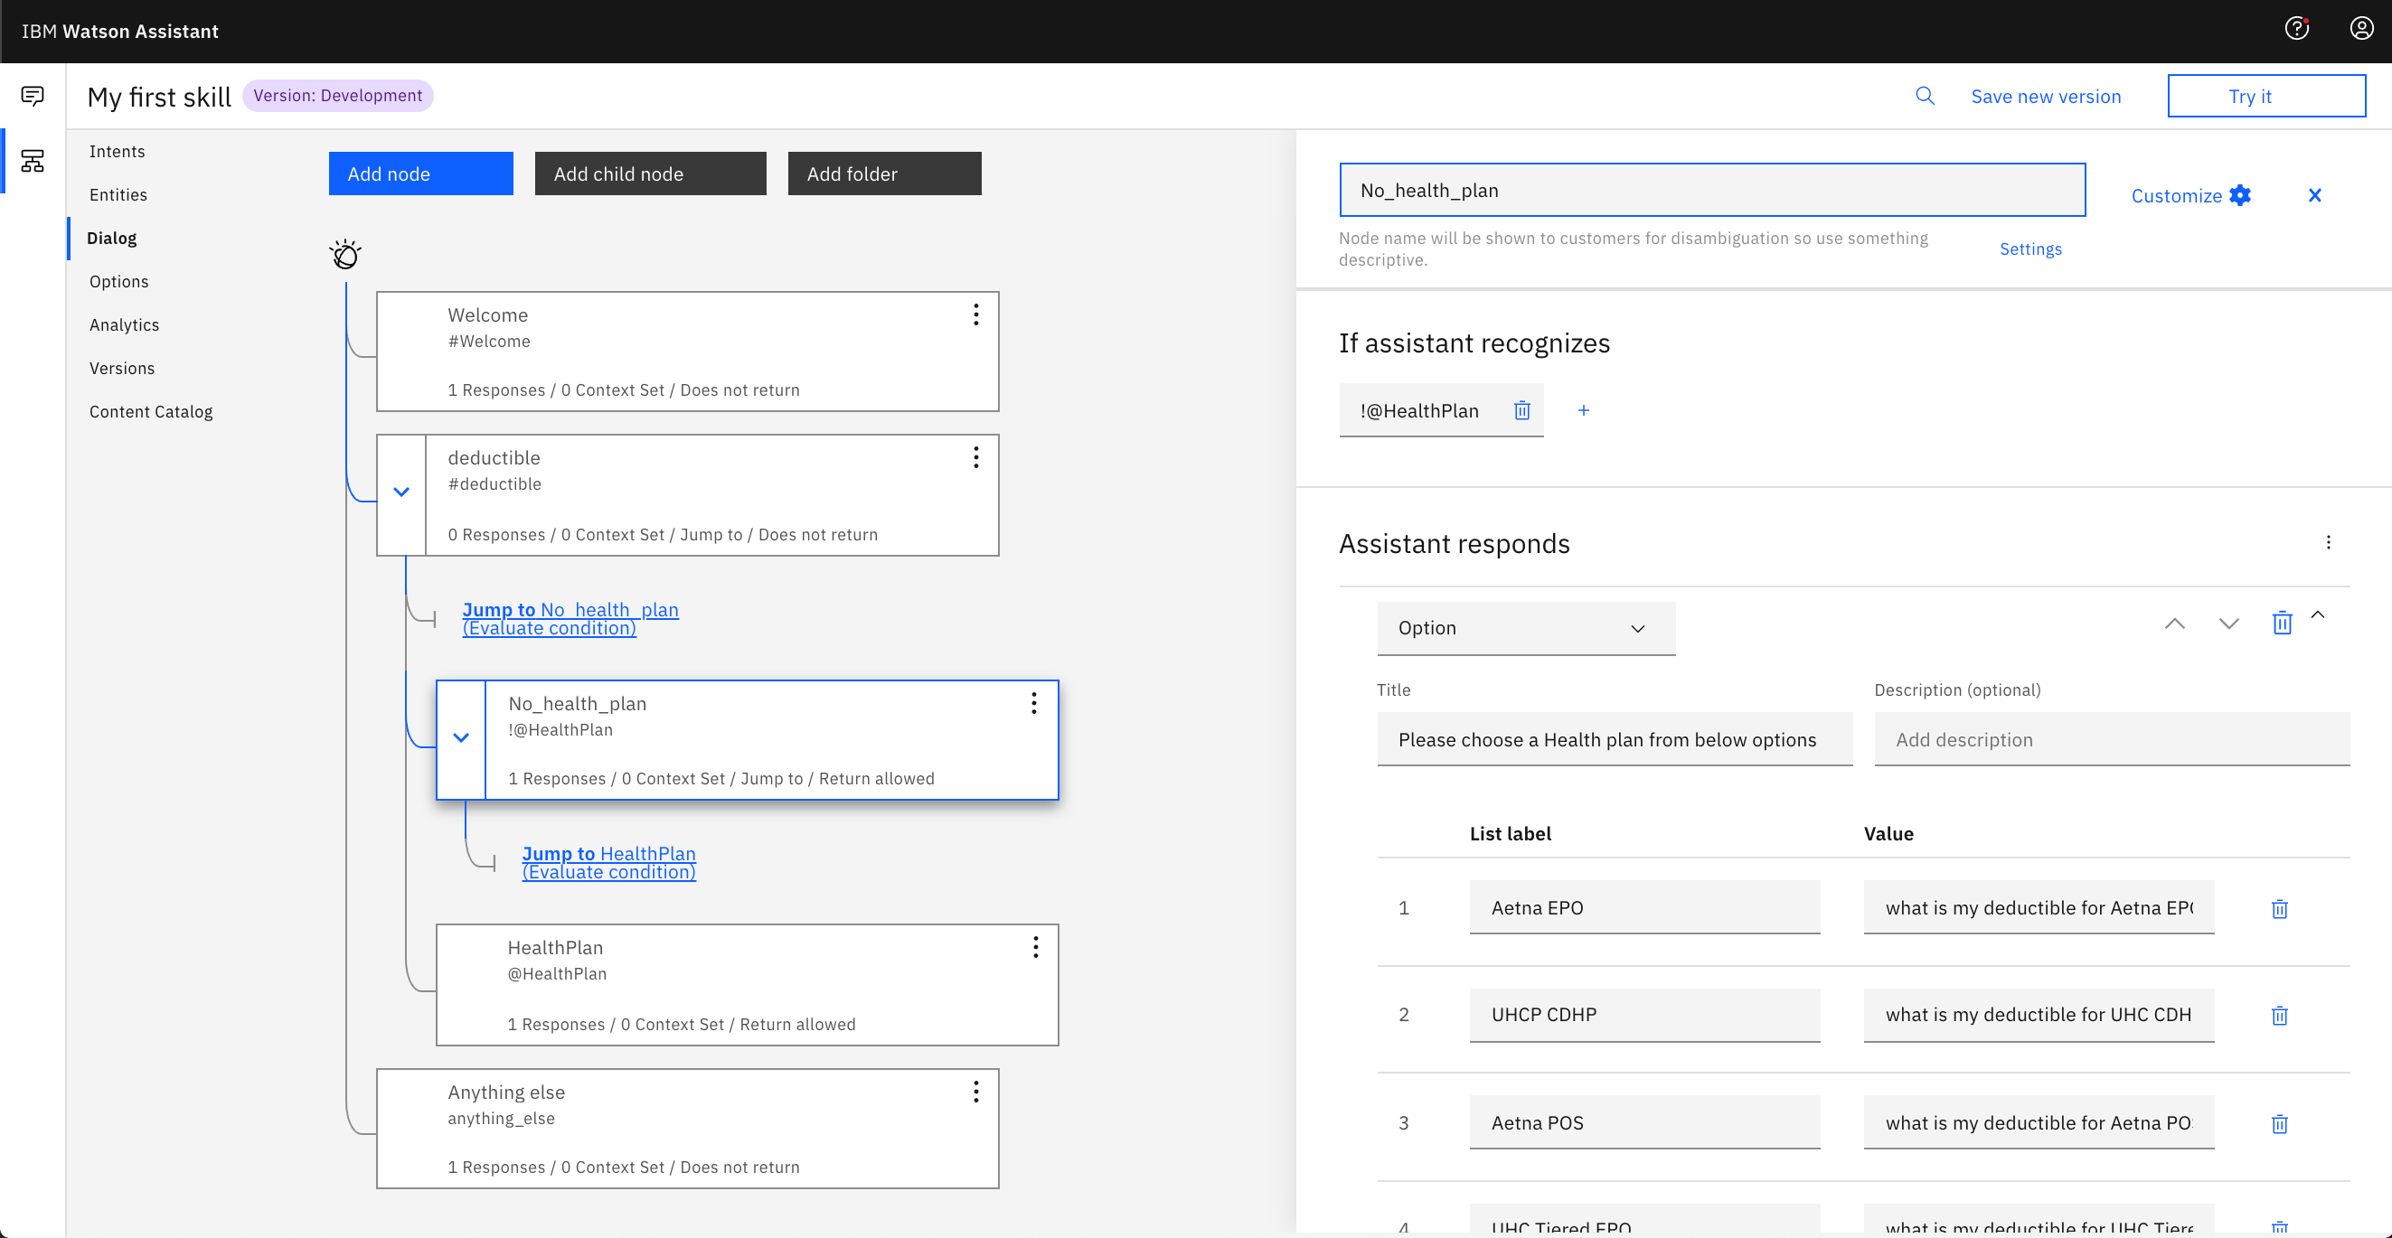Screen dimensions: 2392x1238
Task: Open the Option response type dropdown
Action: 1526,628
